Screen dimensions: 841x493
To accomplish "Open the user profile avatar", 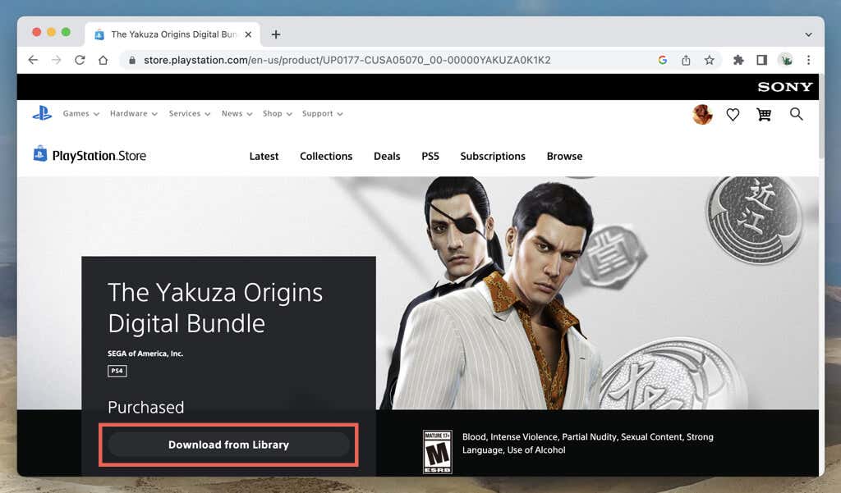I will [702, 114].
